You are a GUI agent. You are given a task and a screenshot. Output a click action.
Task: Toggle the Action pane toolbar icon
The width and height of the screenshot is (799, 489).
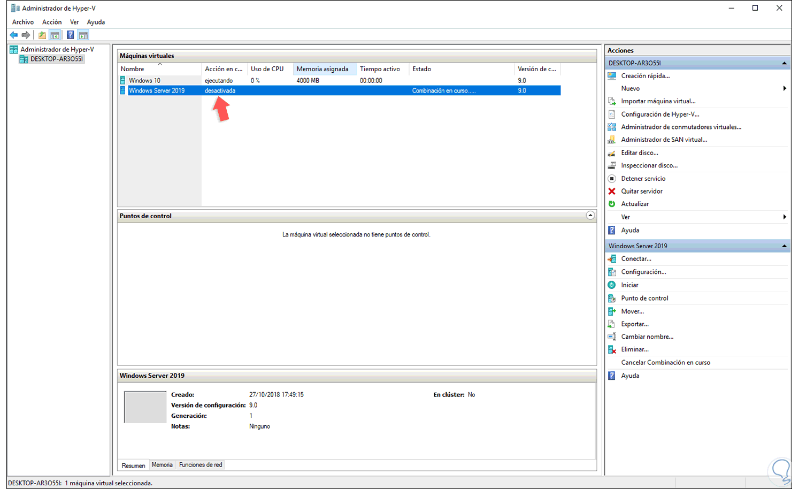click(x=83, y=35)
